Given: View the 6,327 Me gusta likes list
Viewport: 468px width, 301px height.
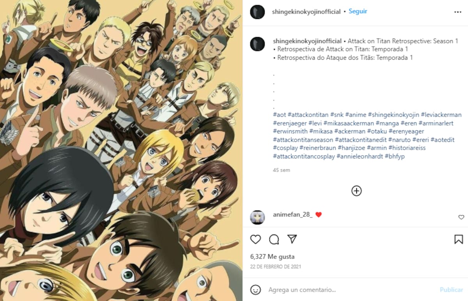Looking at the screenshot, I should click(x=272, y=257).
